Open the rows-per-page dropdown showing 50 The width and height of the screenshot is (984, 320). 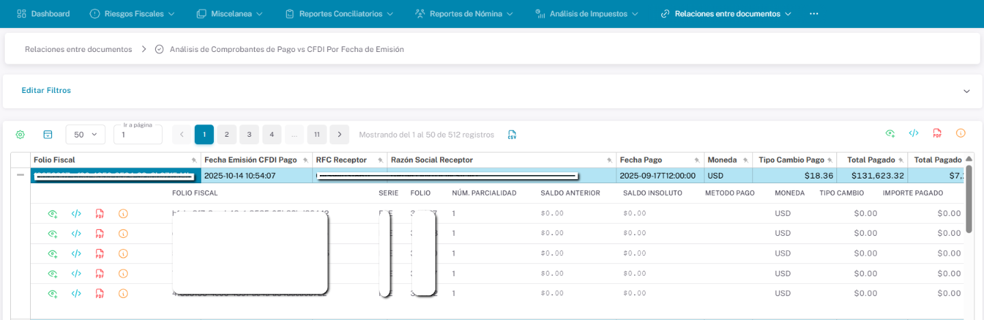[x=85, y=135]
